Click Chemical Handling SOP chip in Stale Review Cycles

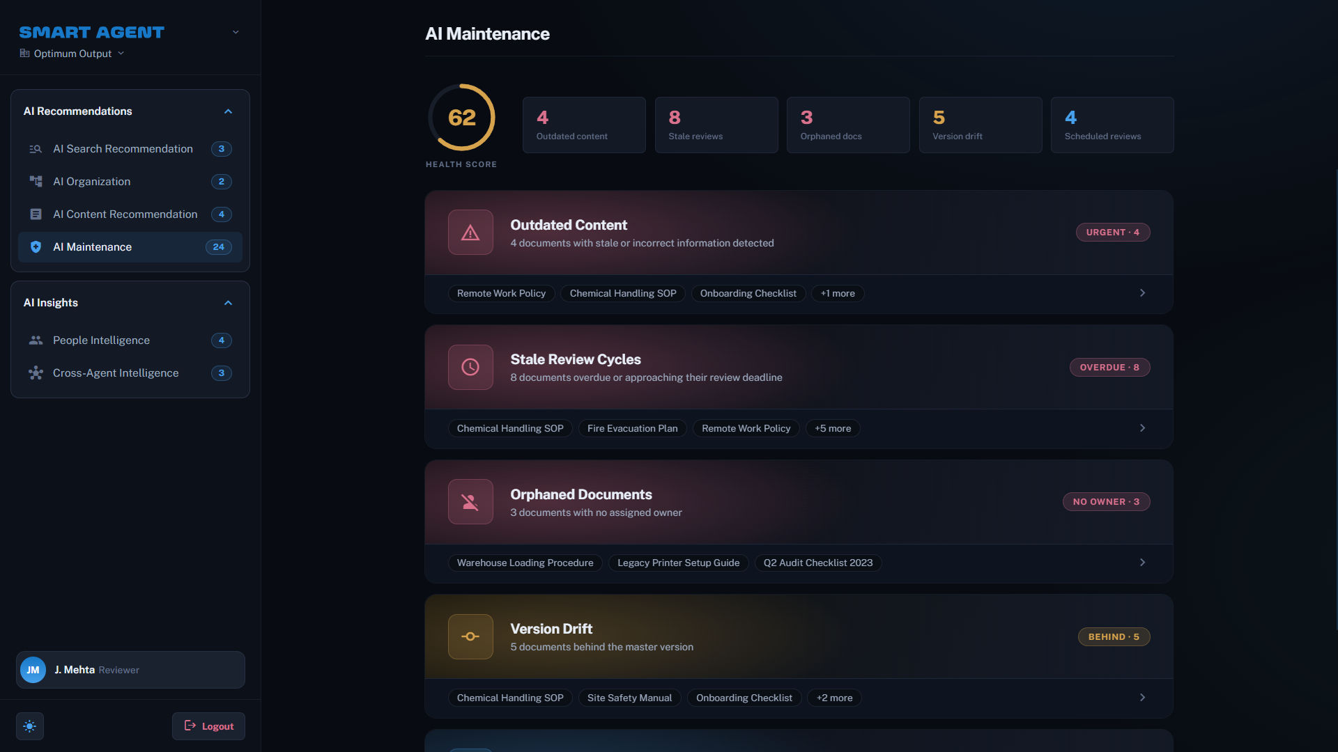tap(510, 429)
